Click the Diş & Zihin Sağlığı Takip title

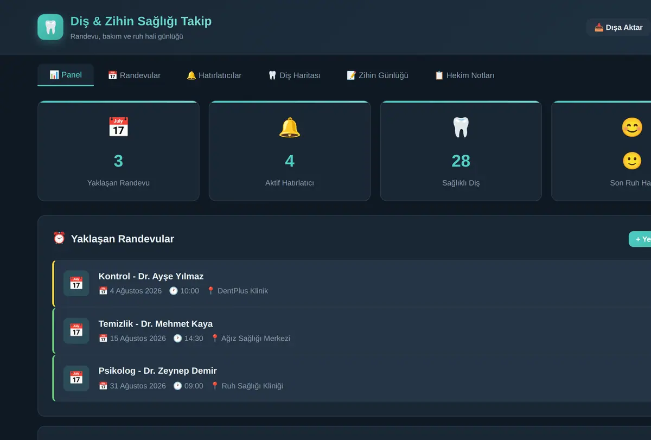141,21
